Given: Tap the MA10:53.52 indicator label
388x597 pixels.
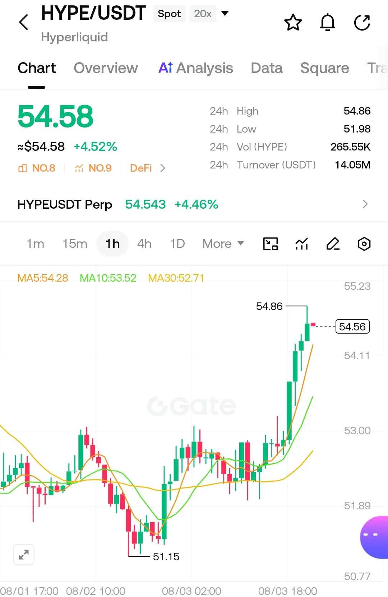Looking at the screenshot, I should 108,278.
